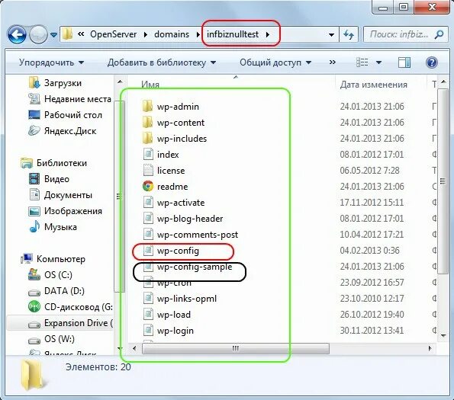Select the wp-admin folder icon
The height and width of the screenshot is (400, 454).
pos(148,107)
